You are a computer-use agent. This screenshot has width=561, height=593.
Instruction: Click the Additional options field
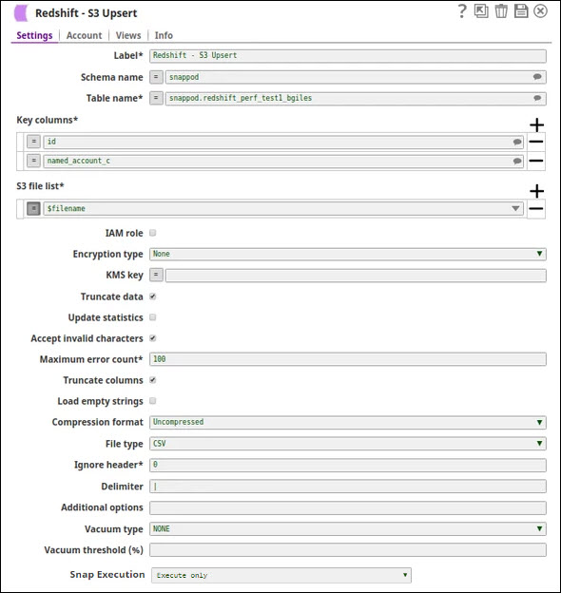coord(348,507)
